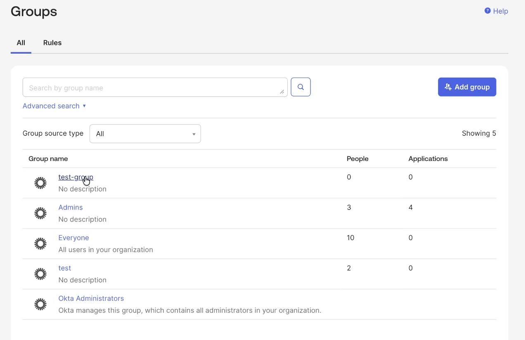Click the search field resize handle
This screenshot has width=525, height=340.
[282, 92]
